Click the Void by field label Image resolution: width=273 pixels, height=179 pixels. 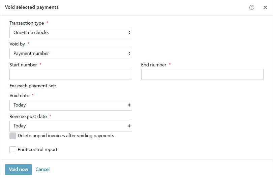tap(17, 44)
